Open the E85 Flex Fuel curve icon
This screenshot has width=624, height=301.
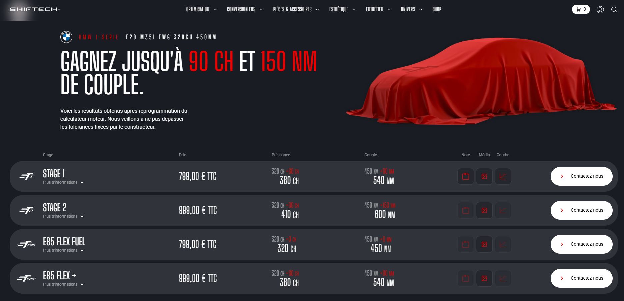click(x=503, y=244)
